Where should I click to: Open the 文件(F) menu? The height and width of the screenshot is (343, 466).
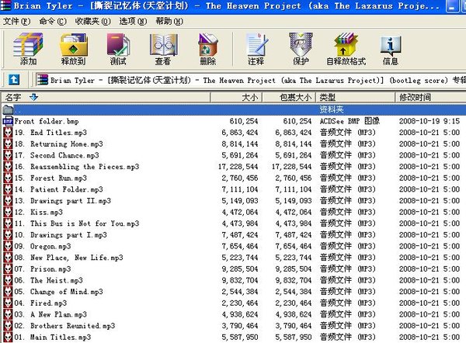pos(16,22)
